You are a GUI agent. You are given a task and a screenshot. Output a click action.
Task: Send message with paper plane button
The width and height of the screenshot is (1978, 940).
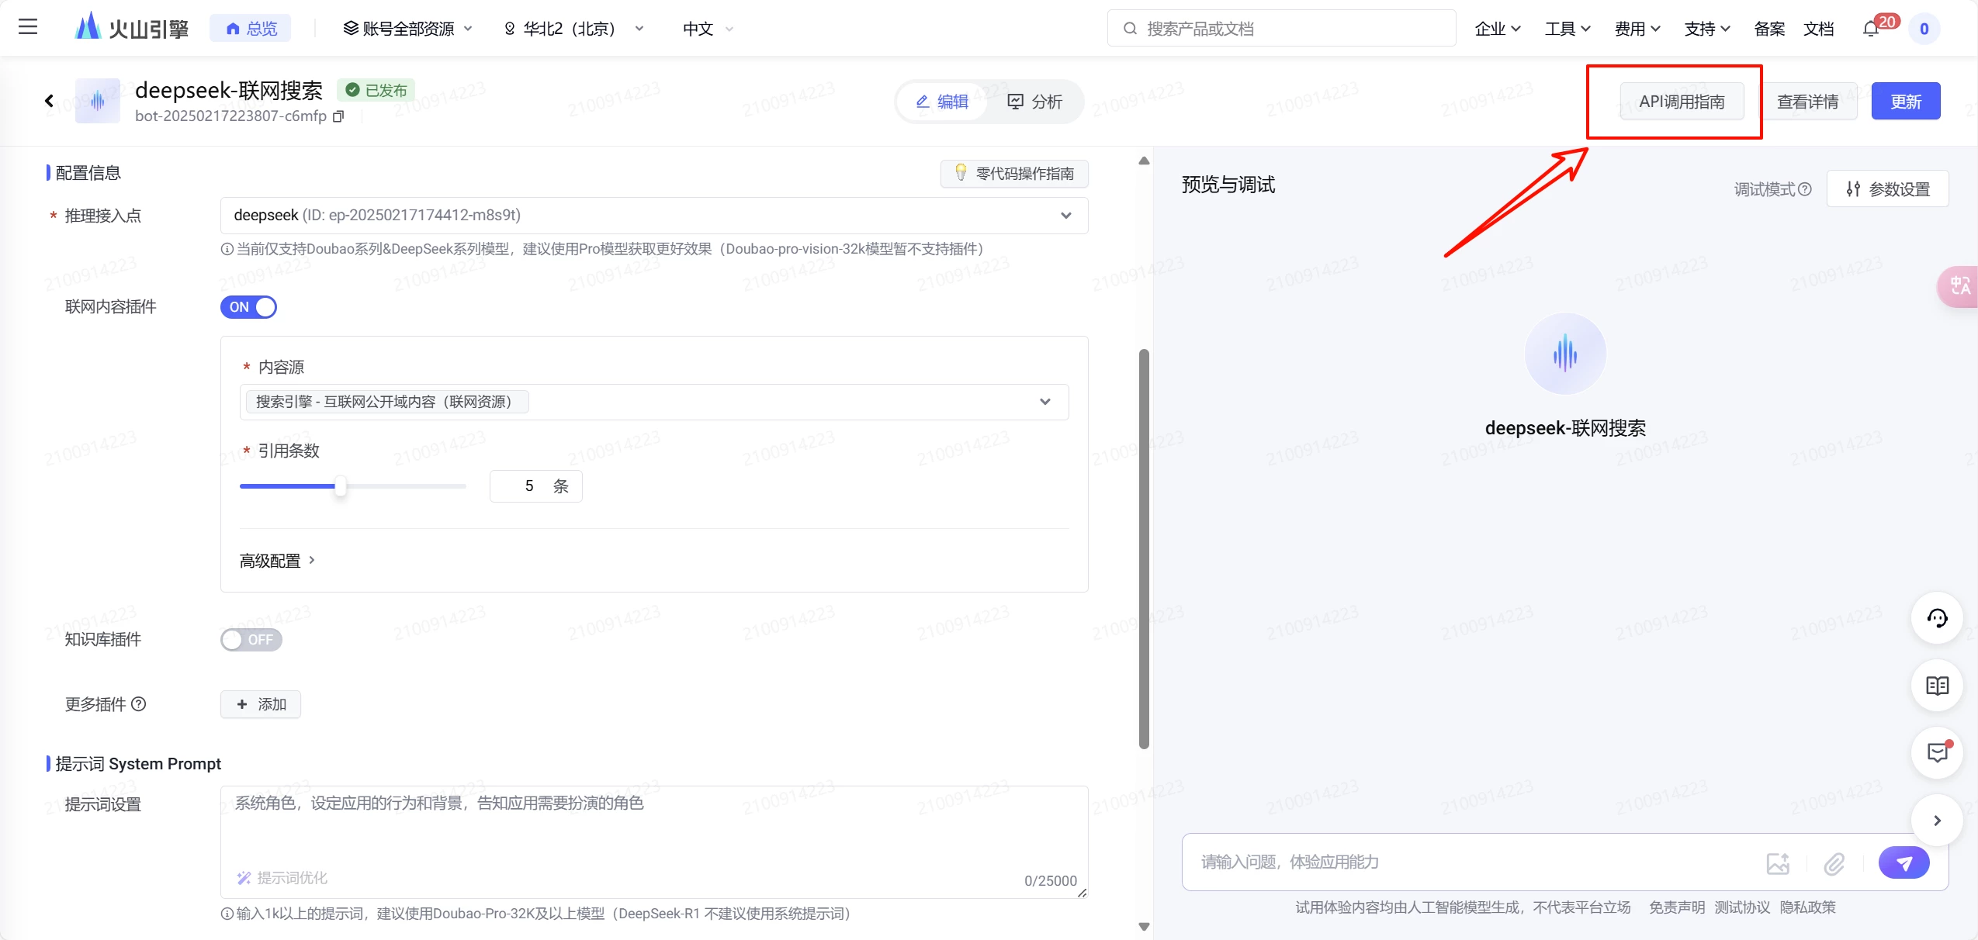pyautogui.click(x=1903, y=862)
